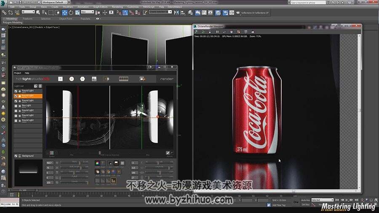Click the lock icon in OctaneRender toolbar
Screen dimensions: 379x213
click(x=210, y=32)
